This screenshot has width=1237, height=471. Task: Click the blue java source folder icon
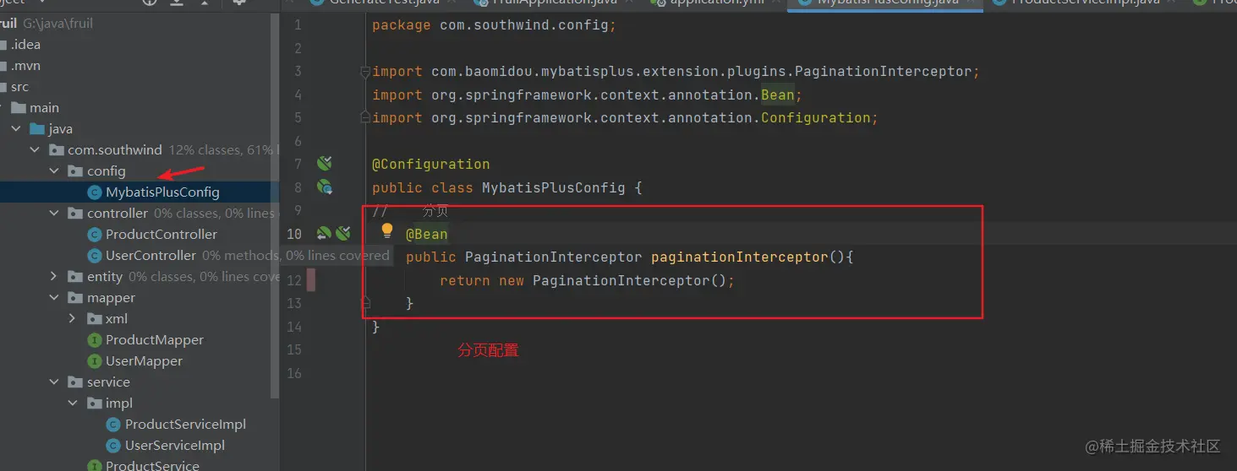(x=36, y=129)
